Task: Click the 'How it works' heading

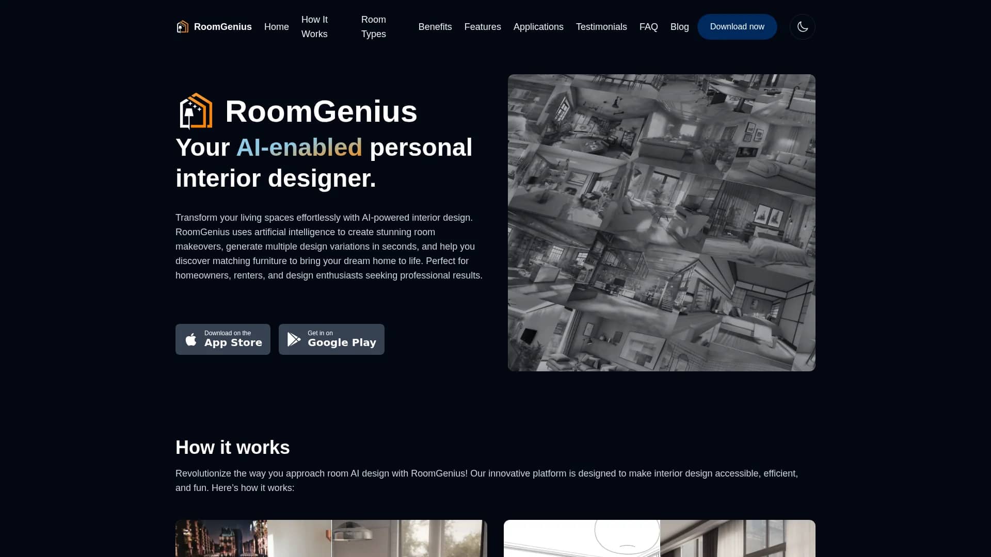Action: [233, 447]
